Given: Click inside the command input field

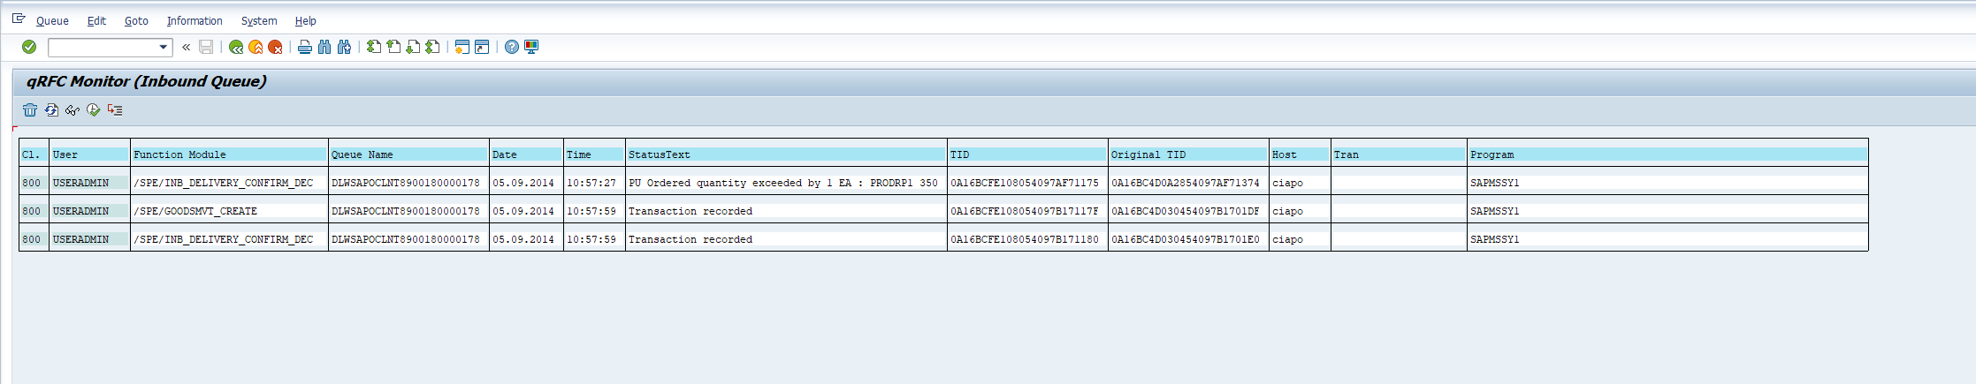Looking at the screenshot, I should tap(103, 48).
